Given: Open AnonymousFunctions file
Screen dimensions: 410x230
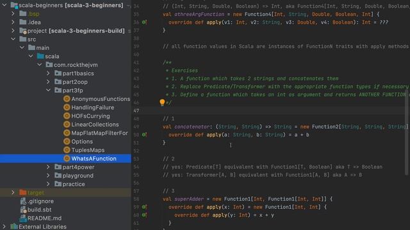Looking at the screenshot, I should (x=101, y=99).
